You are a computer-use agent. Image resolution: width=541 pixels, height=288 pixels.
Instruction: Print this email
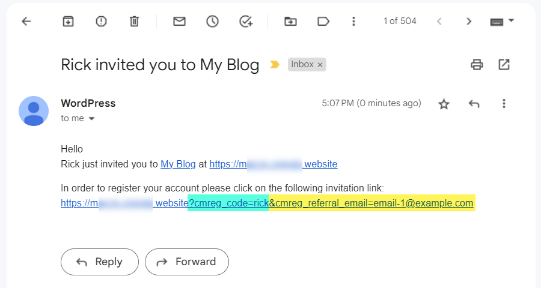click(x=477, y=64)
